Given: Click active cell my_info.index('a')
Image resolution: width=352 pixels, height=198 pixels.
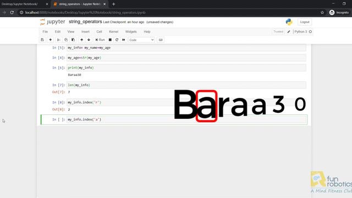Looking at the screenshot, I should 187,119.
